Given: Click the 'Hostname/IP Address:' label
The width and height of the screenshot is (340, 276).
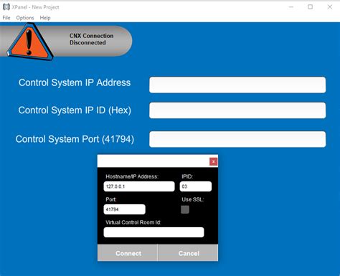Looking at the screenshot, I should (x=132, y=176).
